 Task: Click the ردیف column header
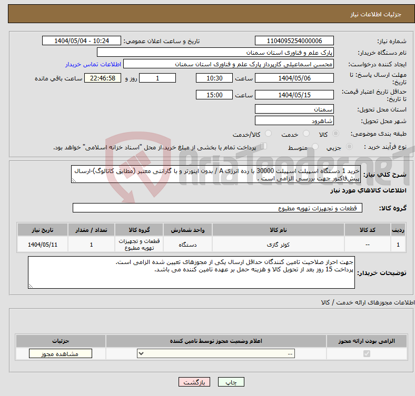(x=398, y=230)
